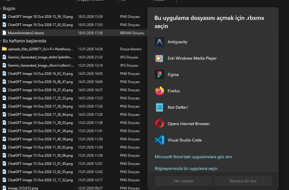The image size is (289, 190).
Task: Click the uploads_files_6209871 folder icon
Action: click(x=4, y=49)
